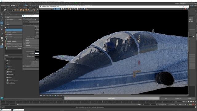Click the orange icon in VFB toolbar

click(68, 9)
